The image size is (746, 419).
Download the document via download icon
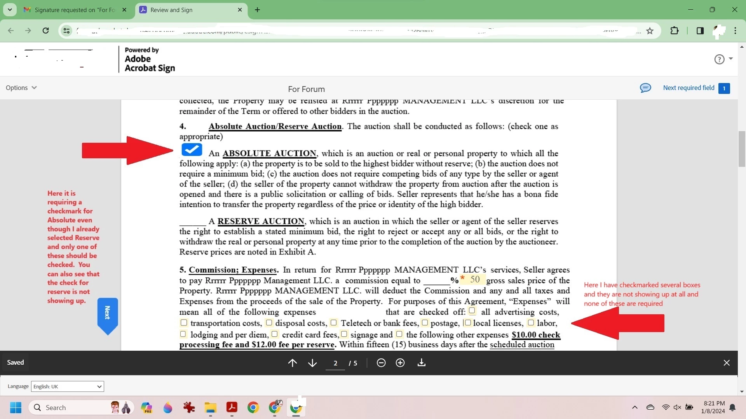click(422, 363)
